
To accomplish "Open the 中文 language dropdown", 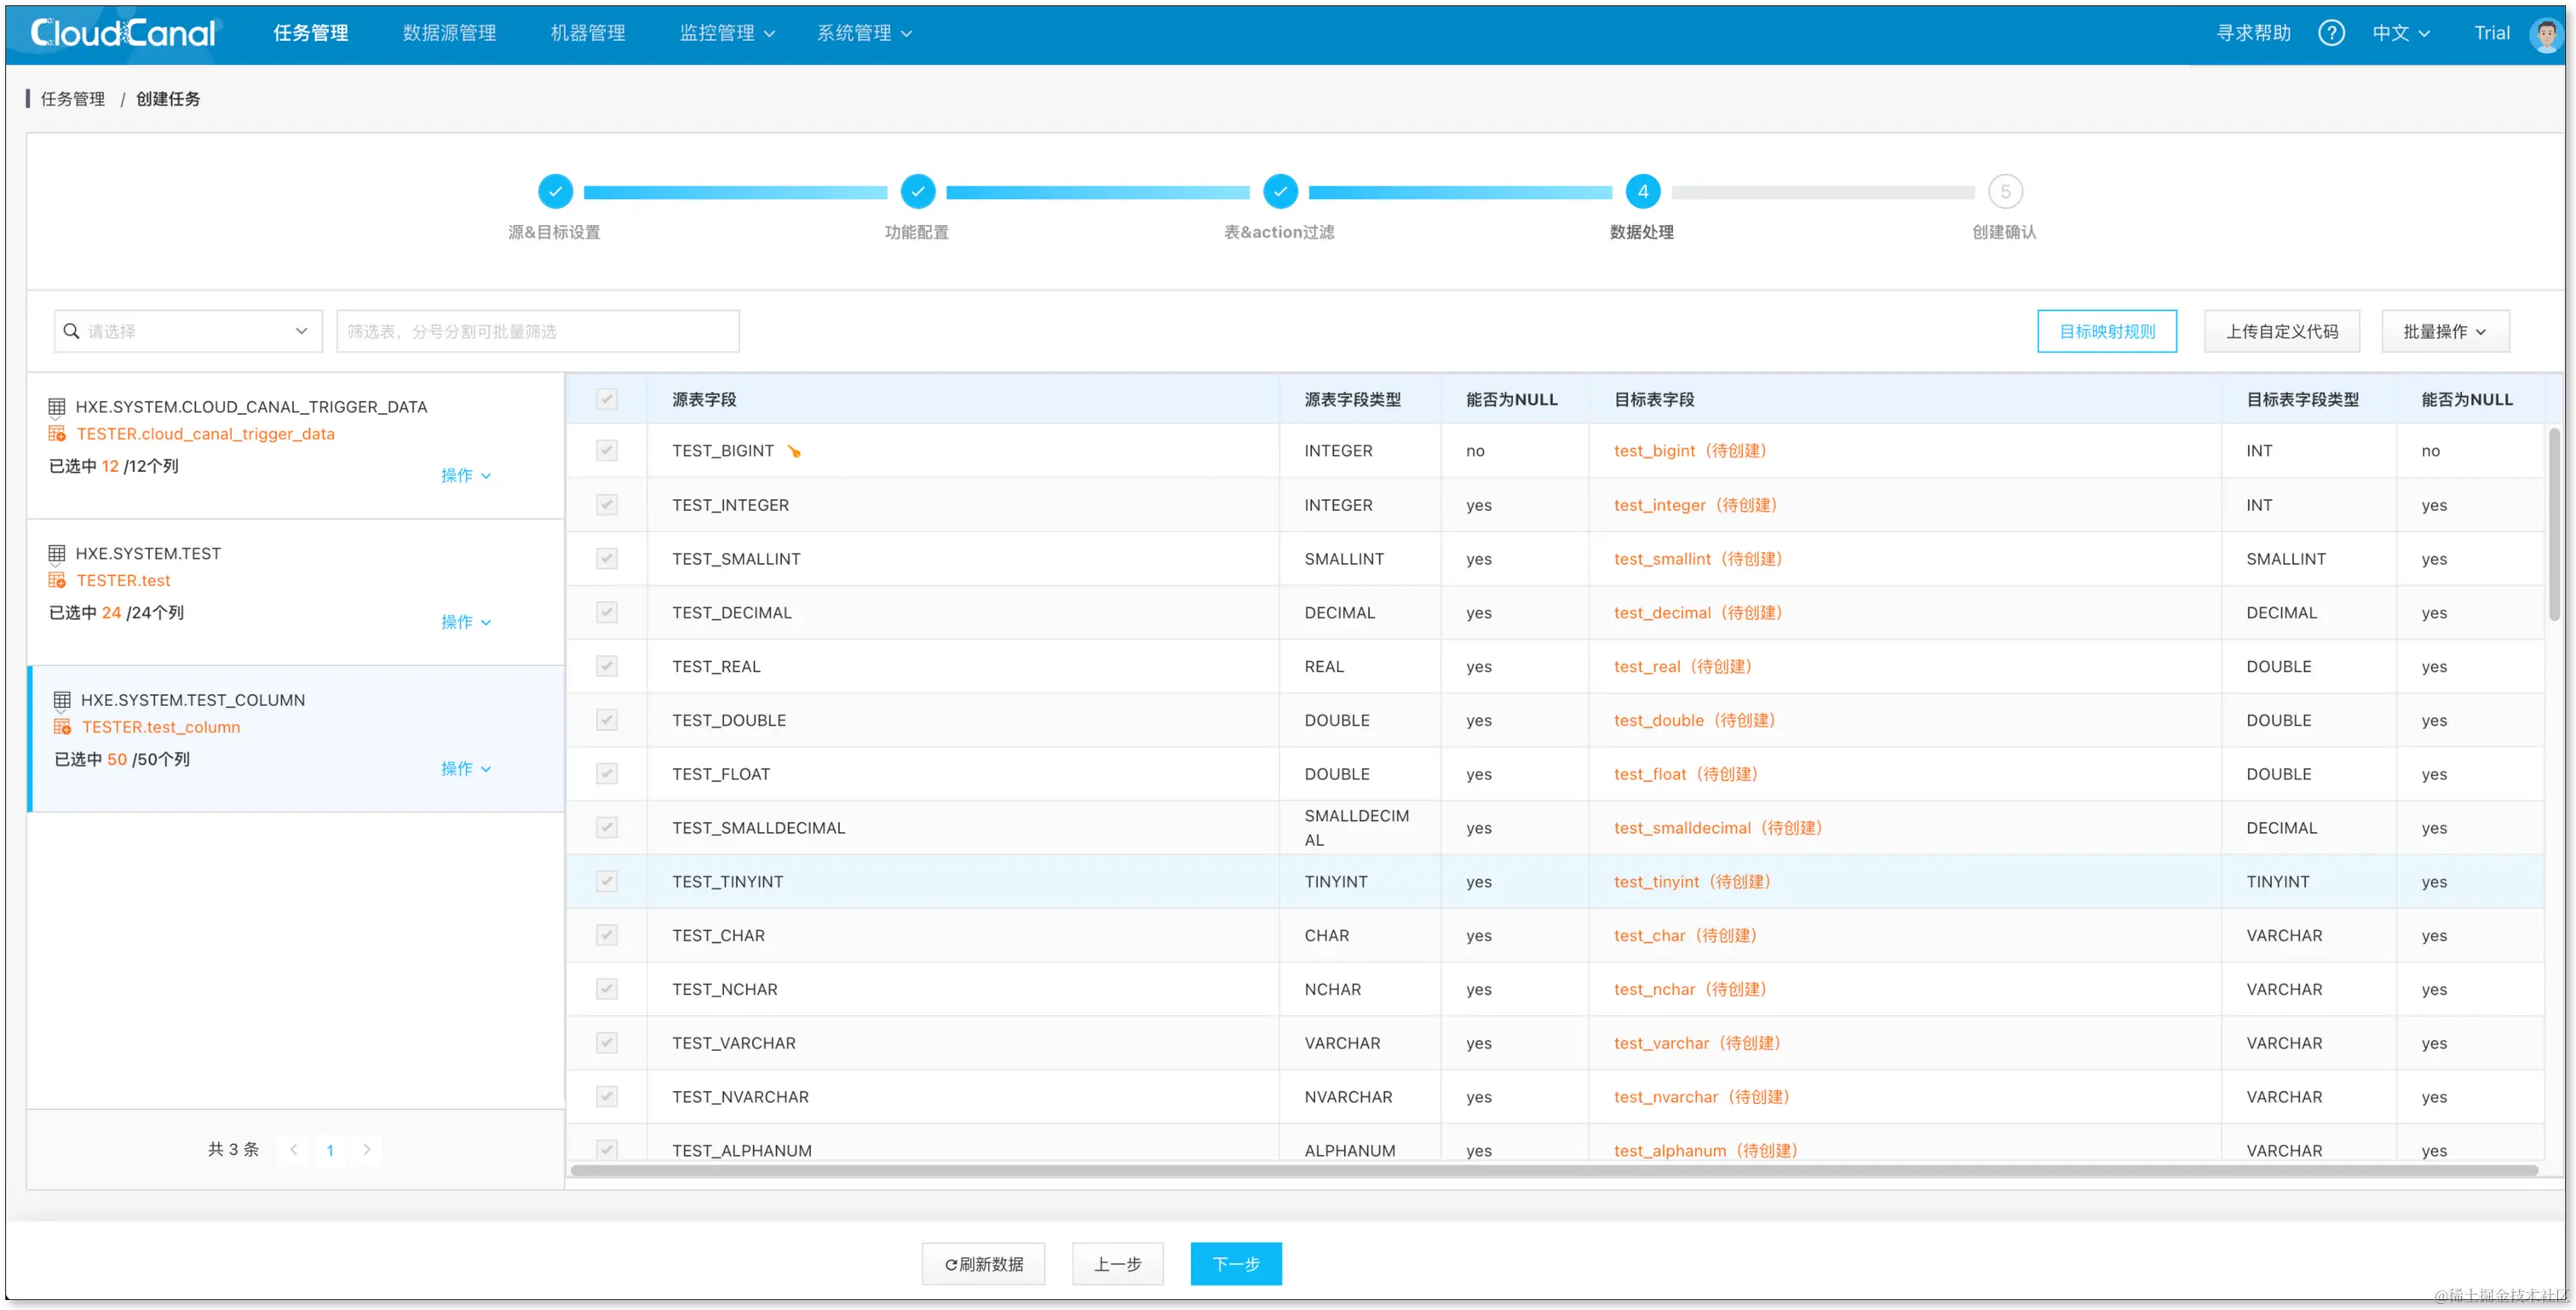I will point(2401,33).
